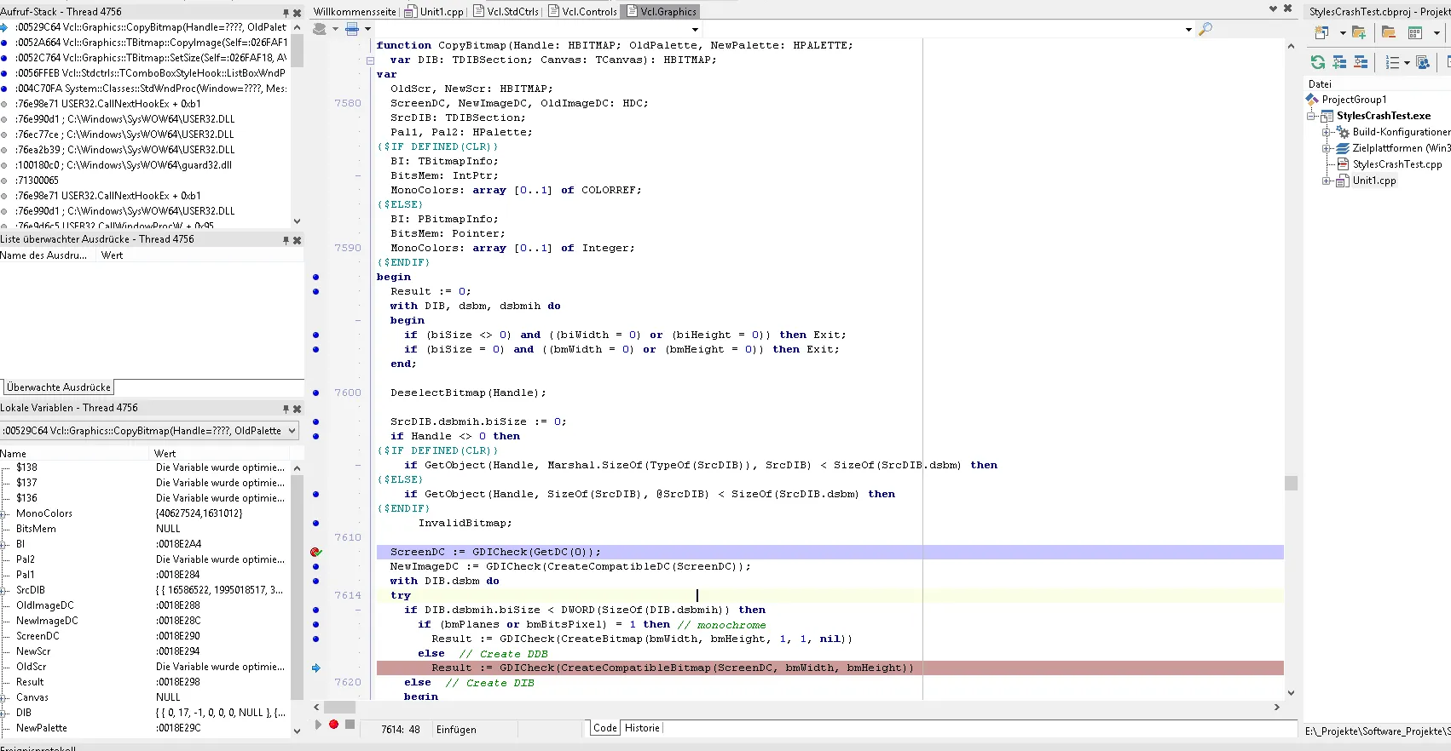Select the Code tab at editor bottom

605,728
